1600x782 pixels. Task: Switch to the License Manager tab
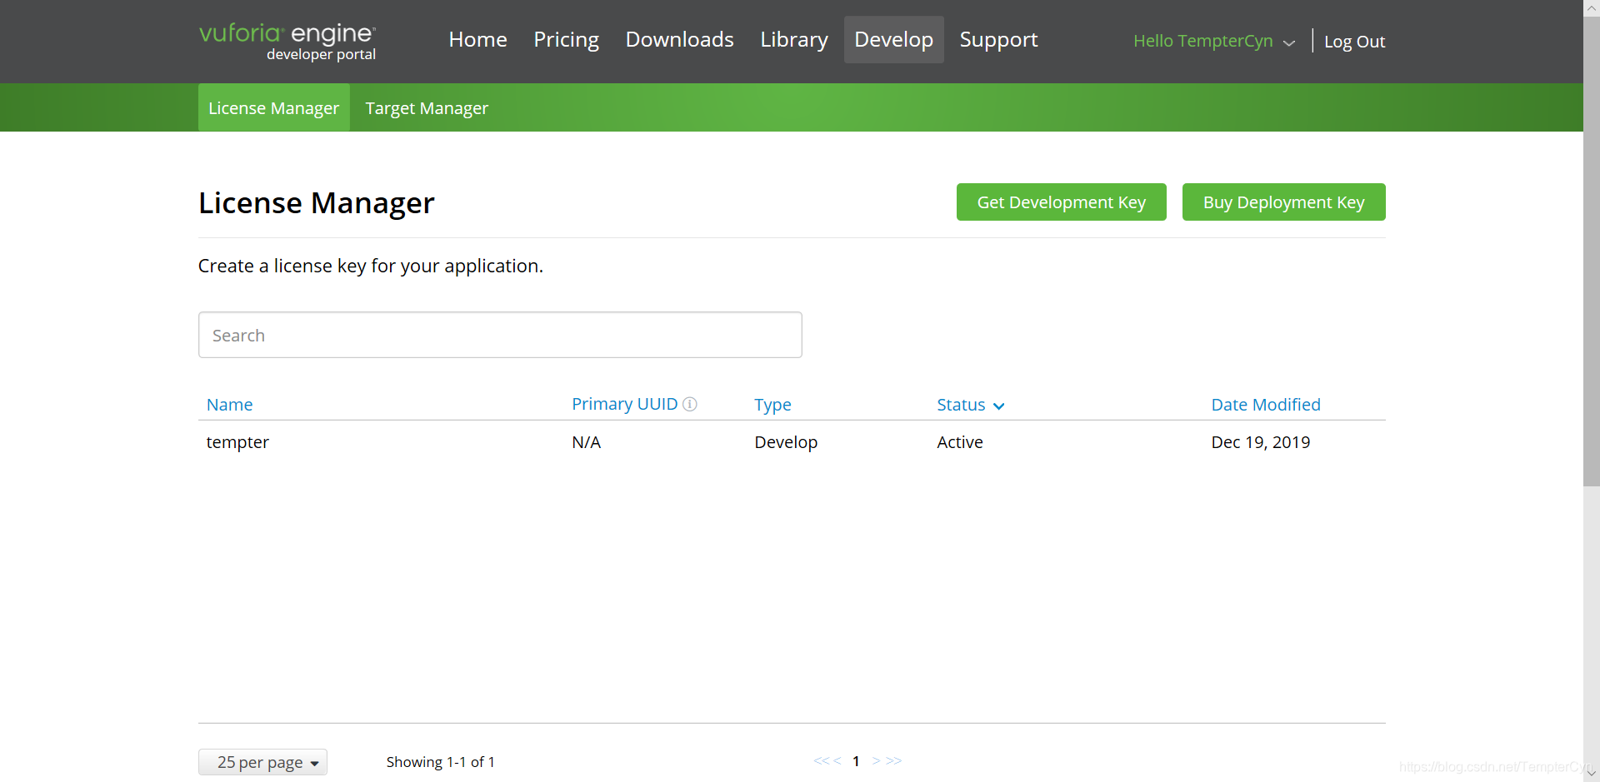point(273,107)
